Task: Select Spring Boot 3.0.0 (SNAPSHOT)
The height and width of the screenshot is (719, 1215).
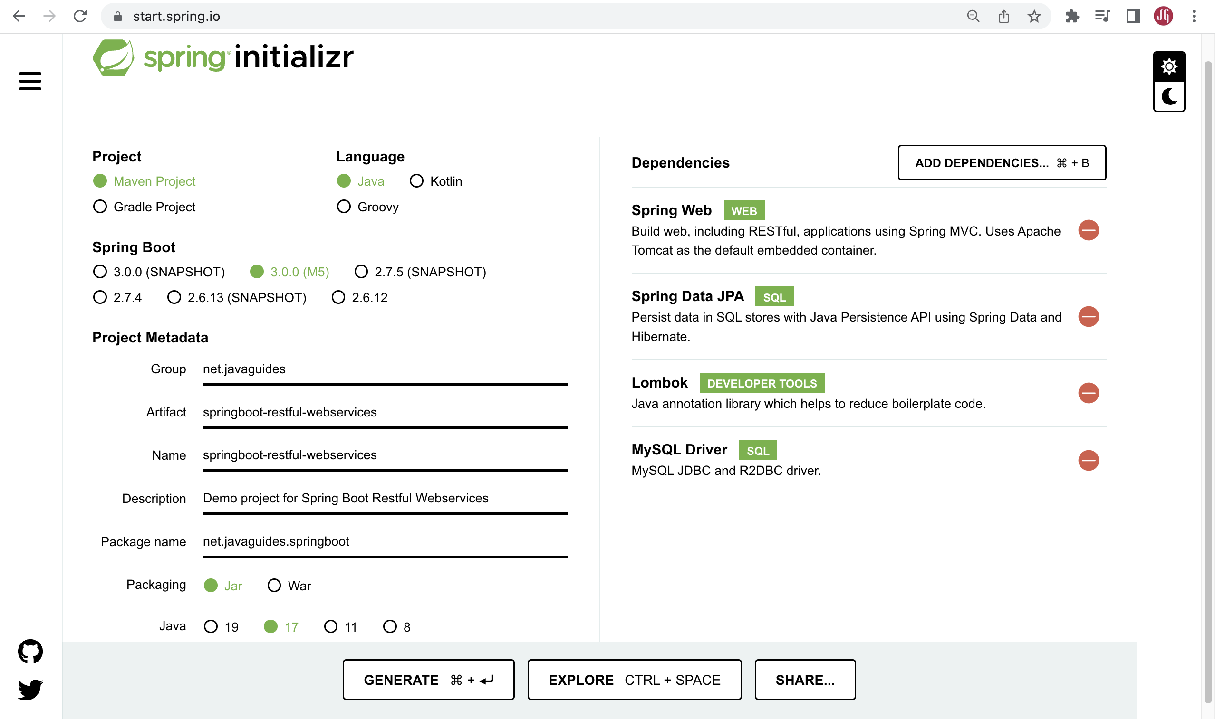Action: (x=159, y=272)
